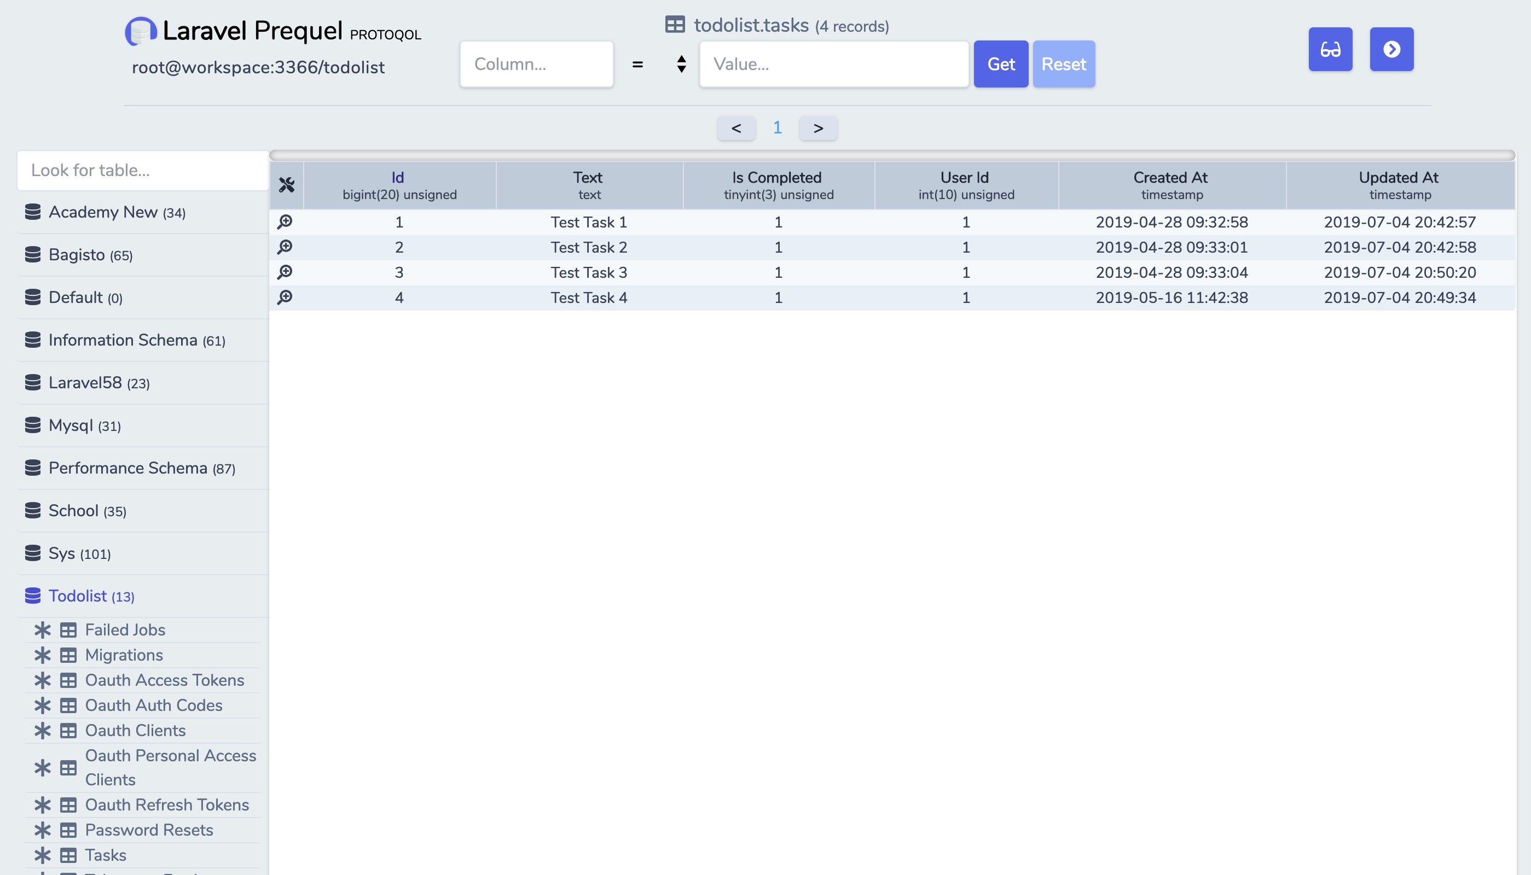
Task: Click the tools icon in table header
Action: pos(287,185)
